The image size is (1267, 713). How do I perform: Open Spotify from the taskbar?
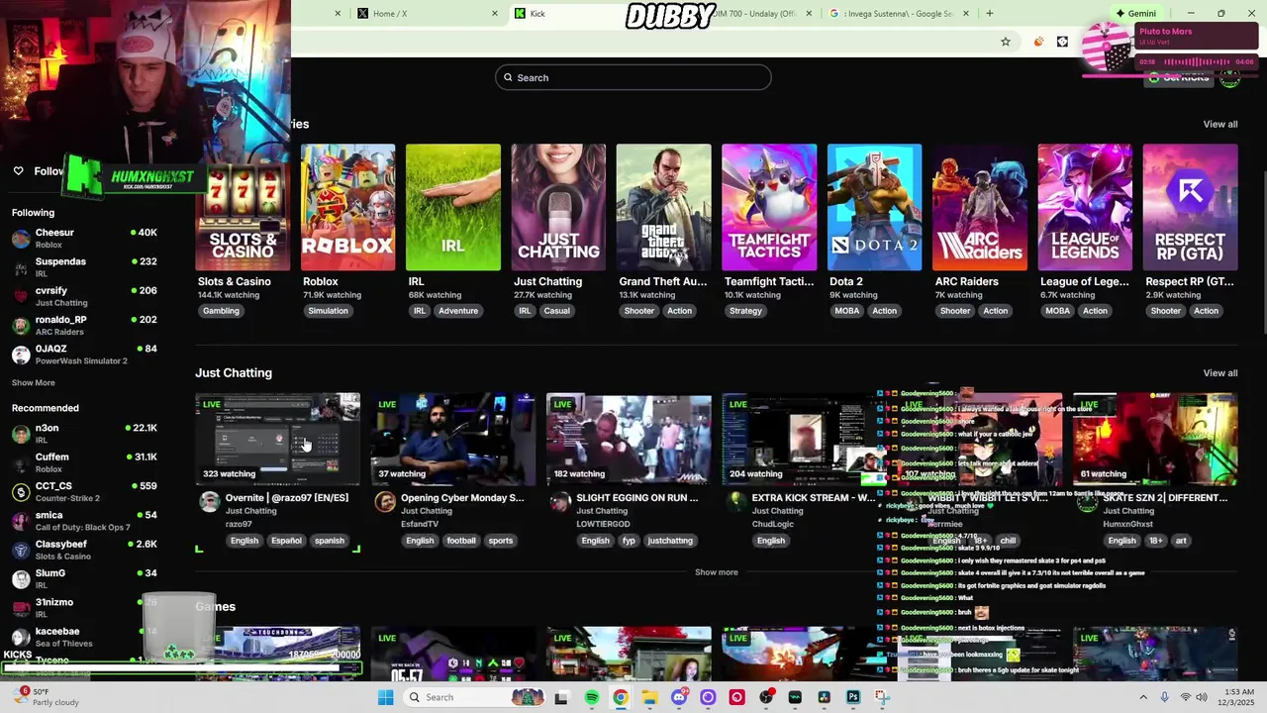(591, 697)
